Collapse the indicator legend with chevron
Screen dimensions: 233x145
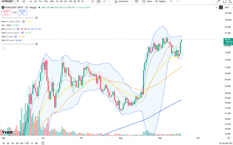[4, 48]
